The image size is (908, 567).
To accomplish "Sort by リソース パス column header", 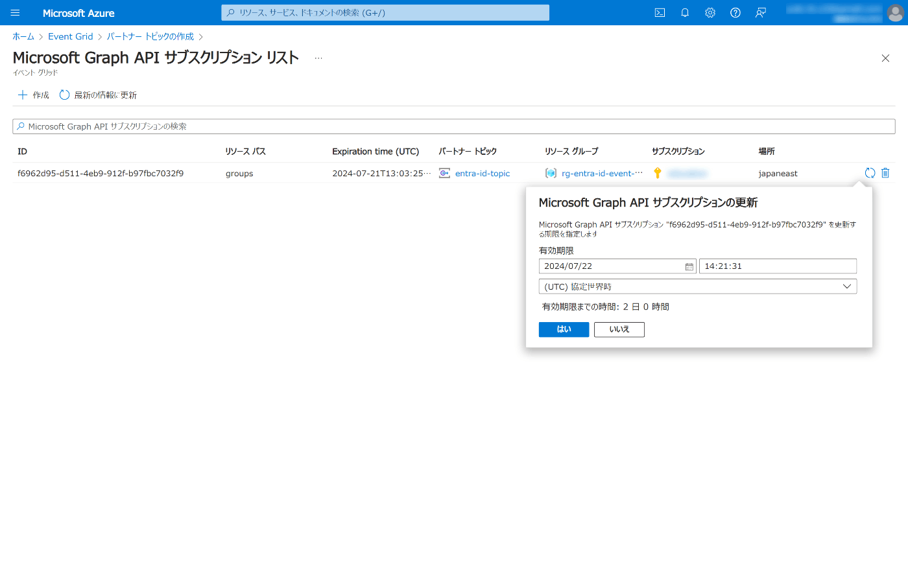I will pos(246,152).
